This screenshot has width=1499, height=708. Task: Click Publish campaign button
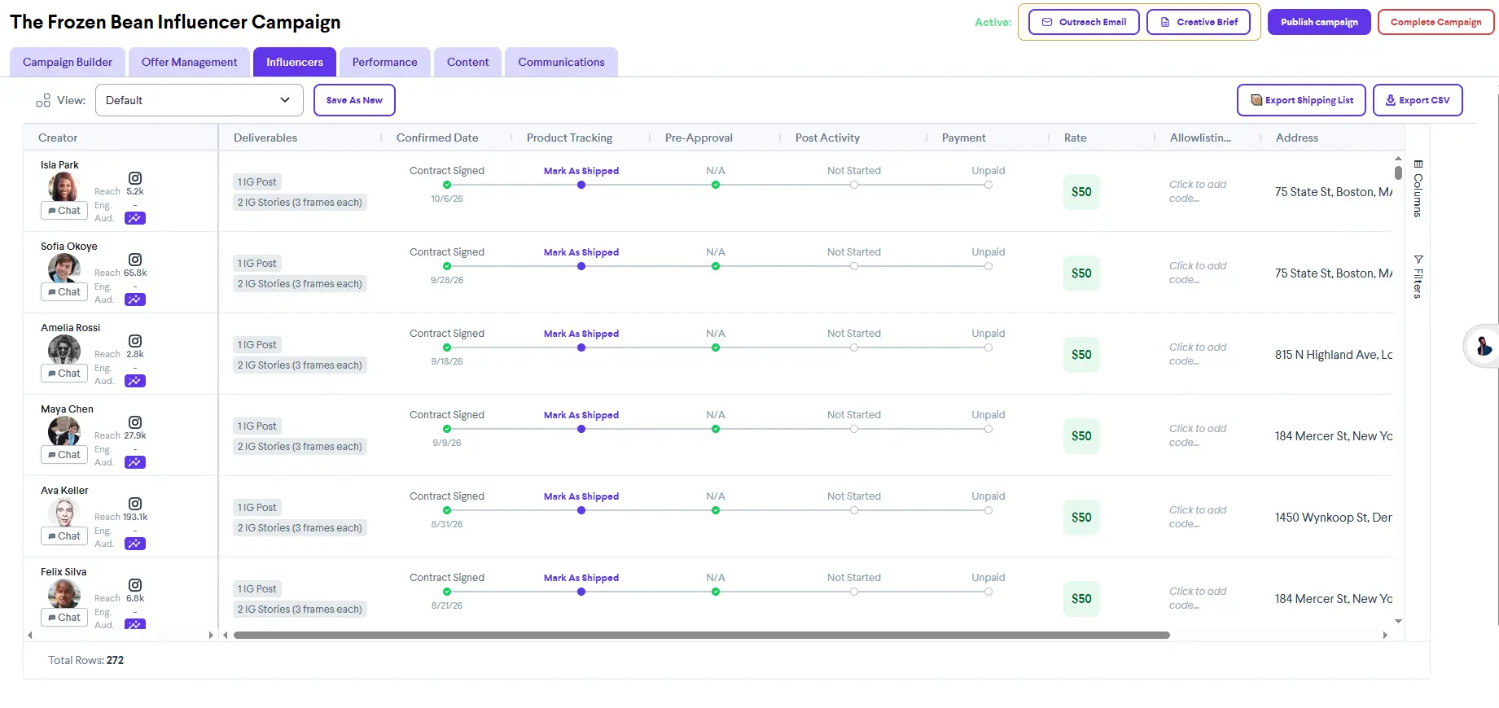tap(1319, 22)
